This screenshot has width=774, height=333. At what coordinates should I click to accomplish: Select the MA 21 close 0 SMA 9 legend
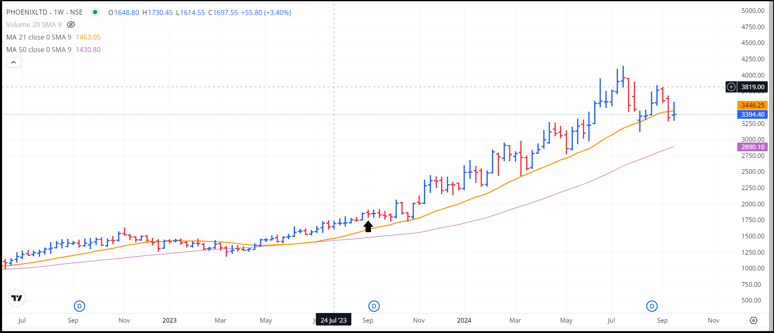click(39, 37)
